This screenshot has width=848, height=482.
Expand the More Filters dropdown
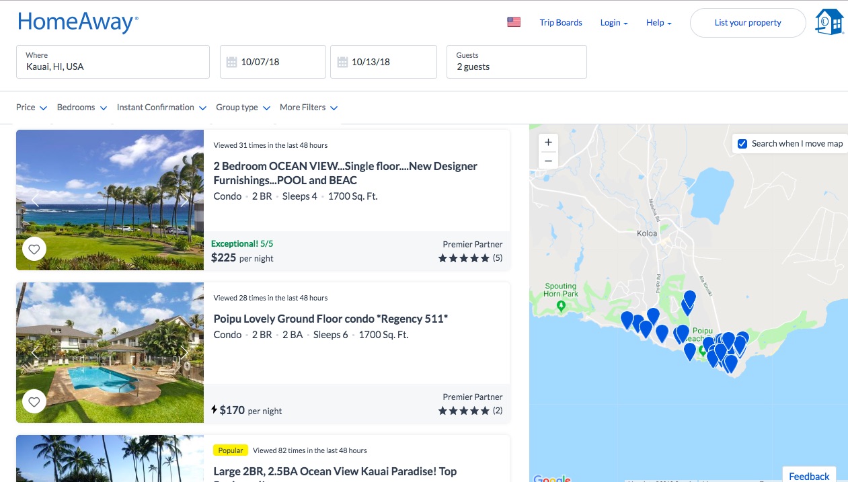[x=309, y=108]
